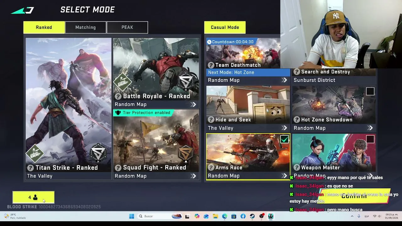Click the SELECT MODE heading
Viewport: 402px width, 226px height.
click(88, 10)
